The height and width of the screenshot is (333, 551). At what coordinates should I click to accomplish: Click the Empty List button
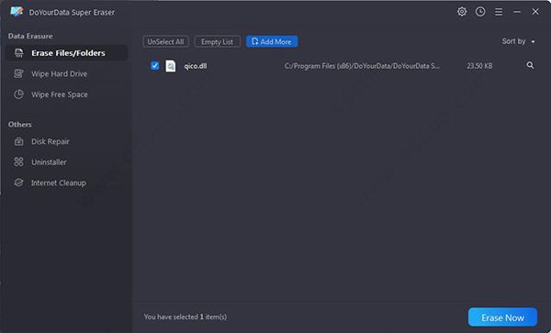coord(217,41)
